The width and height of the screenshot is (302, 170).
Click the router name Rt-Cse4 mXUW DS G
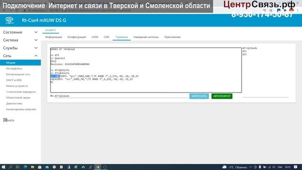[44, 20]
